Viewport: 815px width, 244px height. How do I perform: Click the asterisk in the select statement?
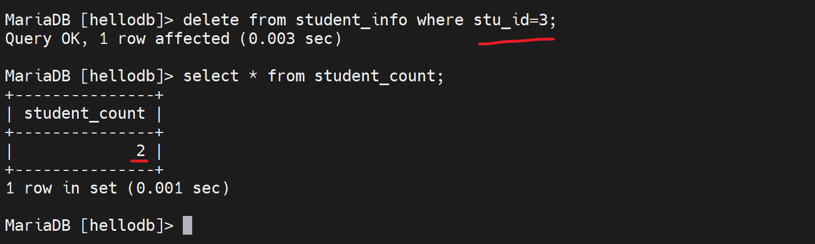point(253,76)
